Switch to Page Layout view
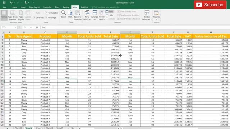This screenshot has height=129, width=230. click(x=21, y=15)
